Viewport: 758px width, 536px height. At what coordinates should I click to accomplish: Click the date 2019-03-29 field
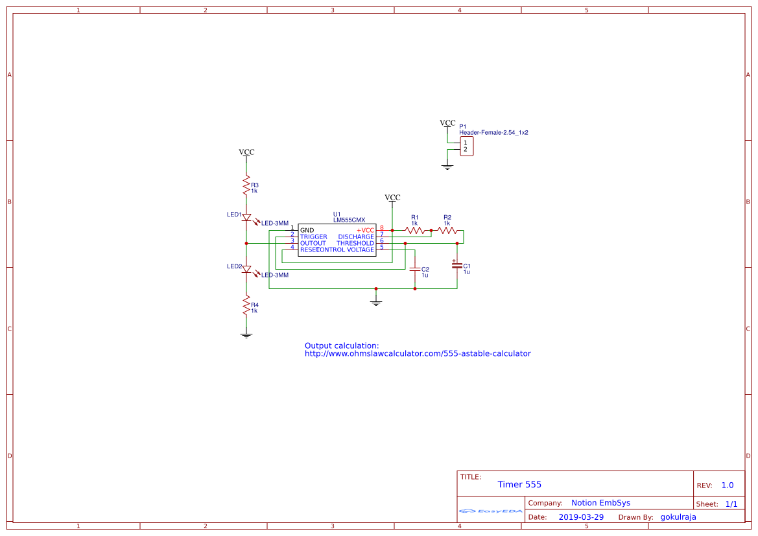[x=581, y=517]
